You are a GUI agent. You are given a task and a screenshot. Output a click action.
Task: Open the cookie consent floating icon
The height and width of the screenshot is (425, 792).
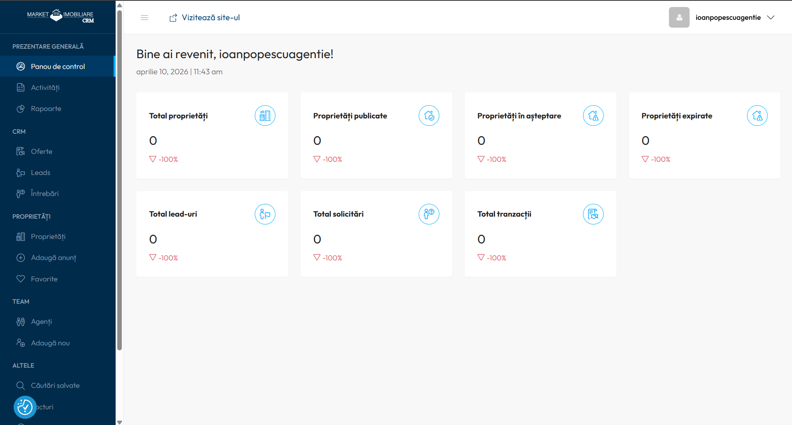pyautogui.click(x=25, y=407)
